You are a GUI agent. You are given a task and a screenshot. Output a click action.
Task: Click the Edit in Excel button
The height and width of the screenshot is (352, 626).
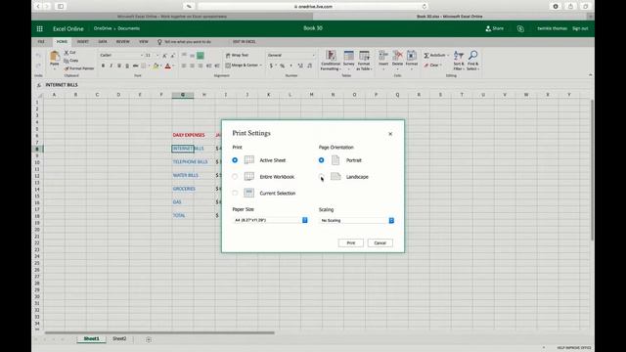point(245,41)
